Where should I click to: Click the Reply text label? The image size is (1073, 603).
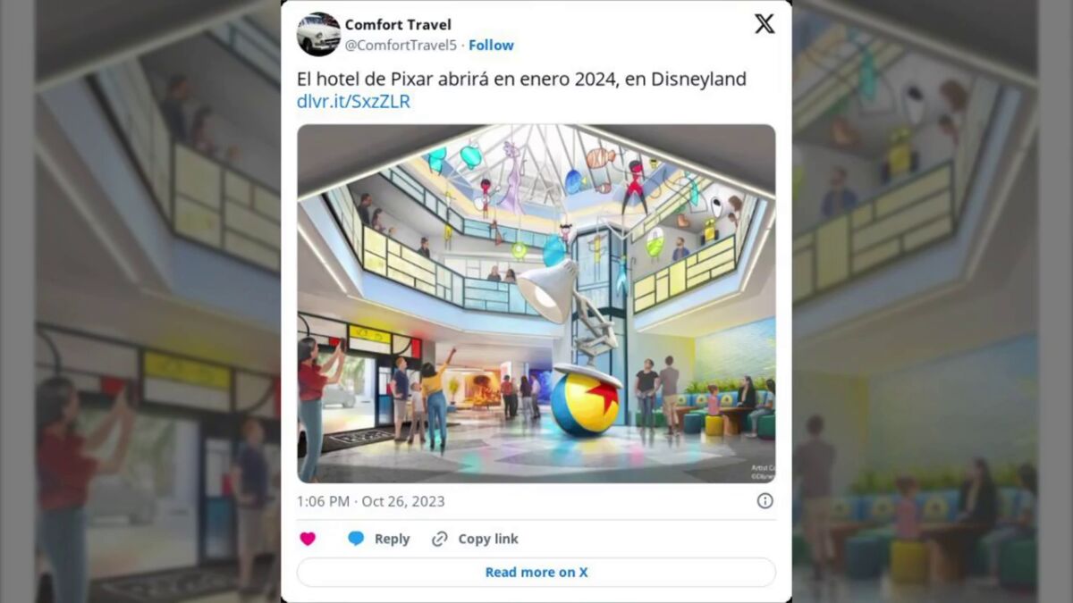click(x=392, y=539)
